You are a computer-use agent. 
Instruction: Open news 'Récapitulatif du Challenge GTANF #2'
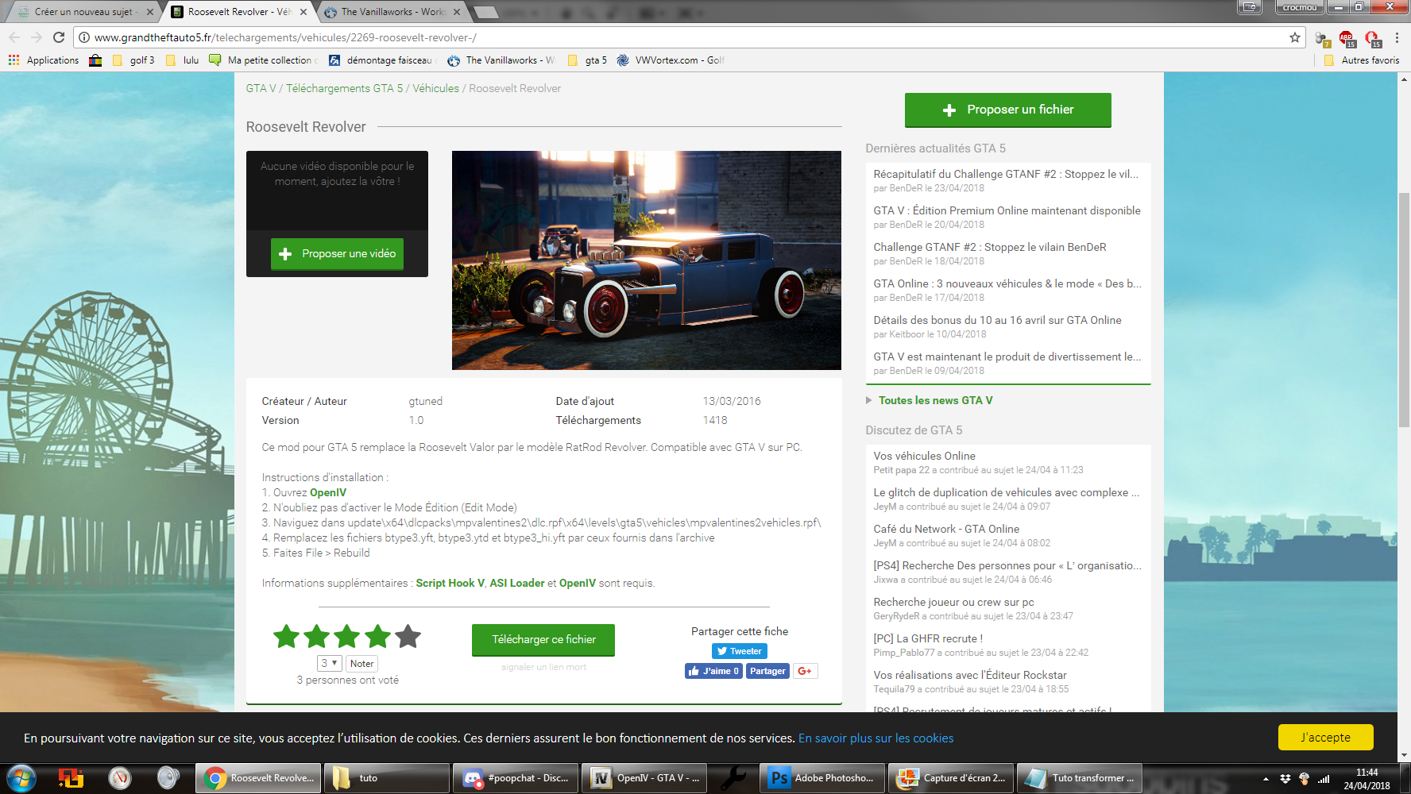(x=1006, y=174)
